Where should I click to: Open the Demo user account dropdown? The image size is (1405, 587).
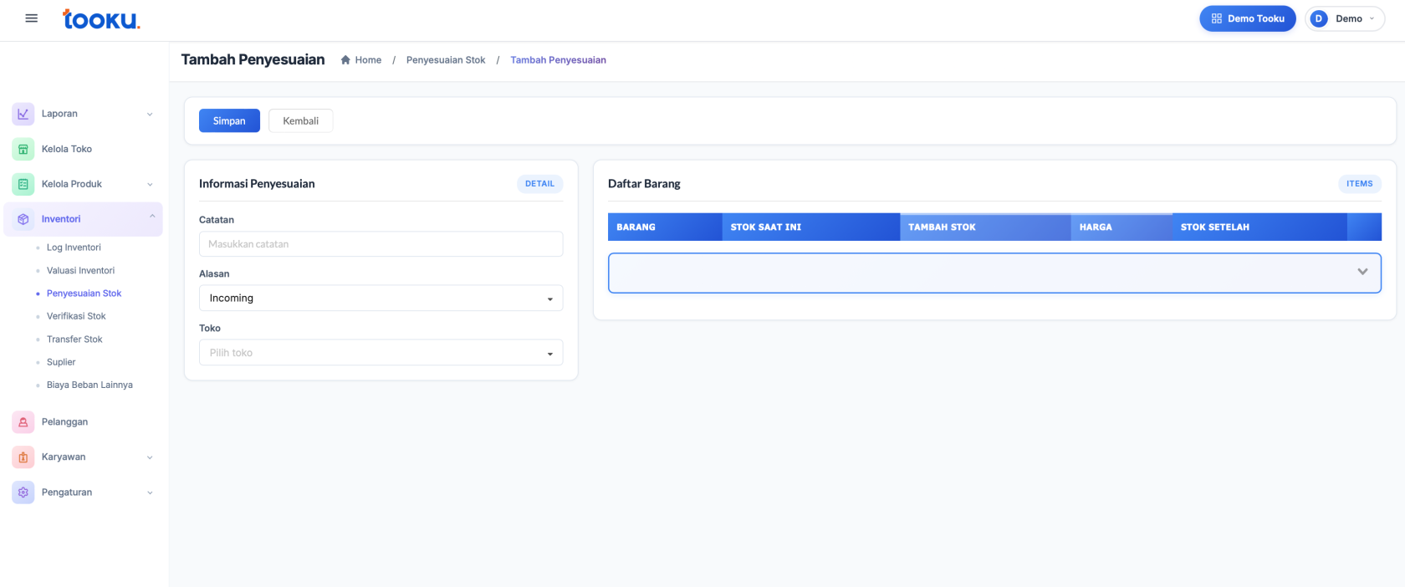click(x=1345, y=18)
